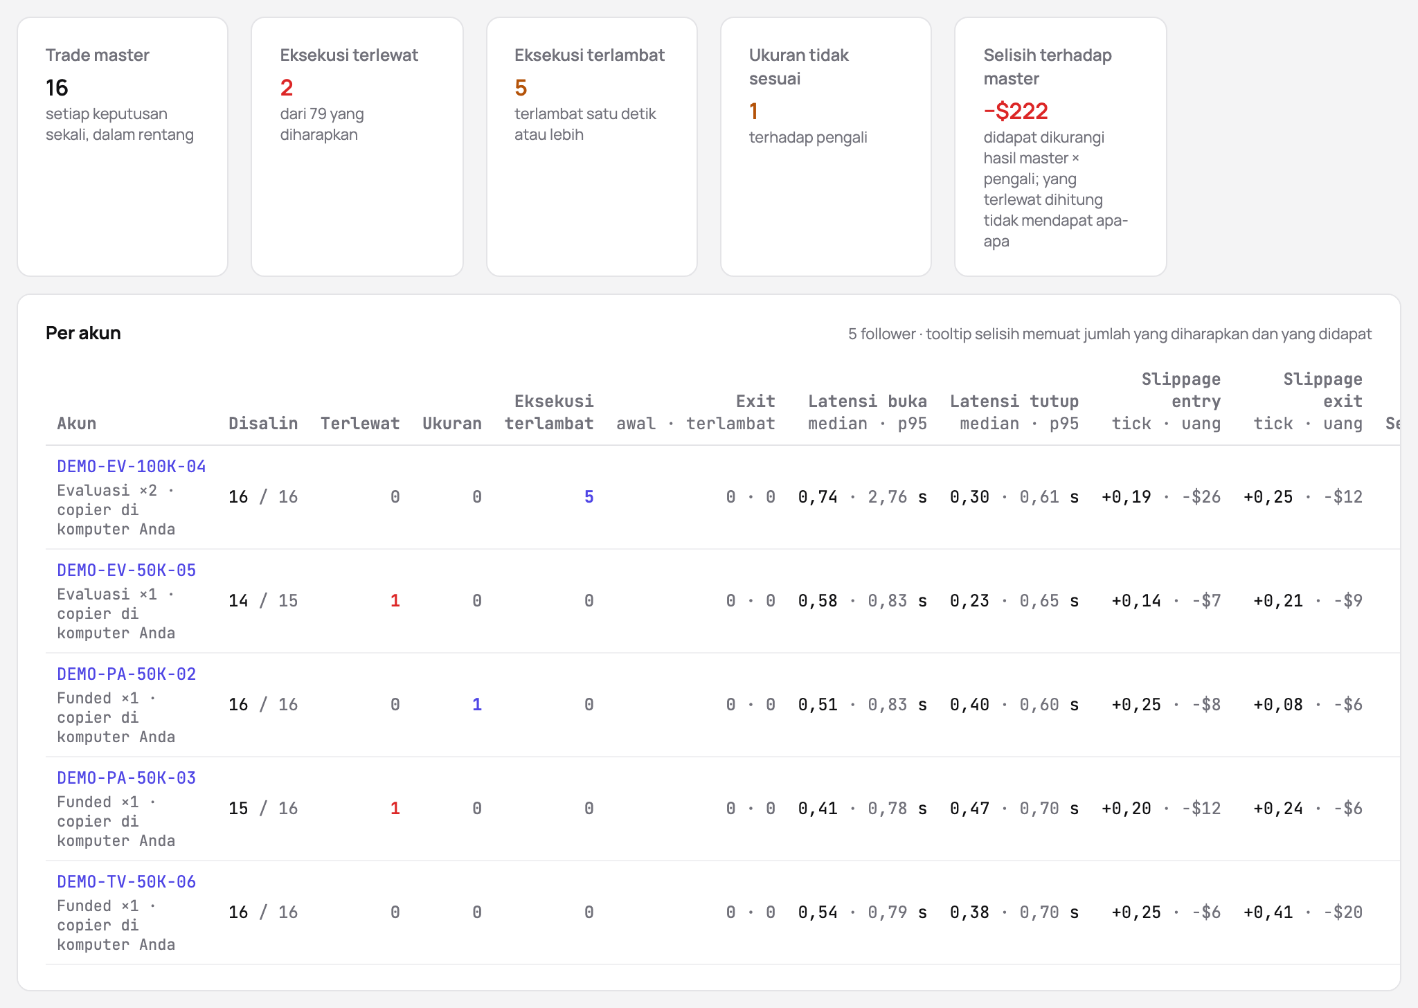Viewport: 1418px width, 1008px height.
Task: Click open latency 0,74 · 2,76 s
Action: pos(863,497)
